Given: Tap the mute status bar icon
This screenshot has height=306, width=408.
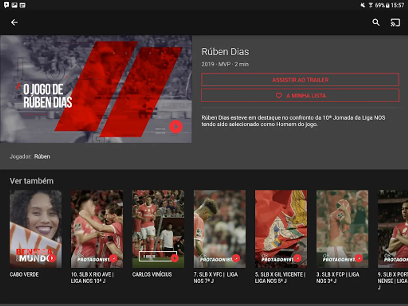Looking at the screenshot, I should click(363, 5).
